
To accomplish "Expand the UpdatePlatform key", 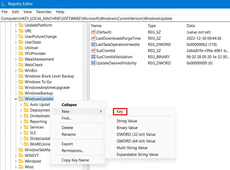I will pos(16,25).
